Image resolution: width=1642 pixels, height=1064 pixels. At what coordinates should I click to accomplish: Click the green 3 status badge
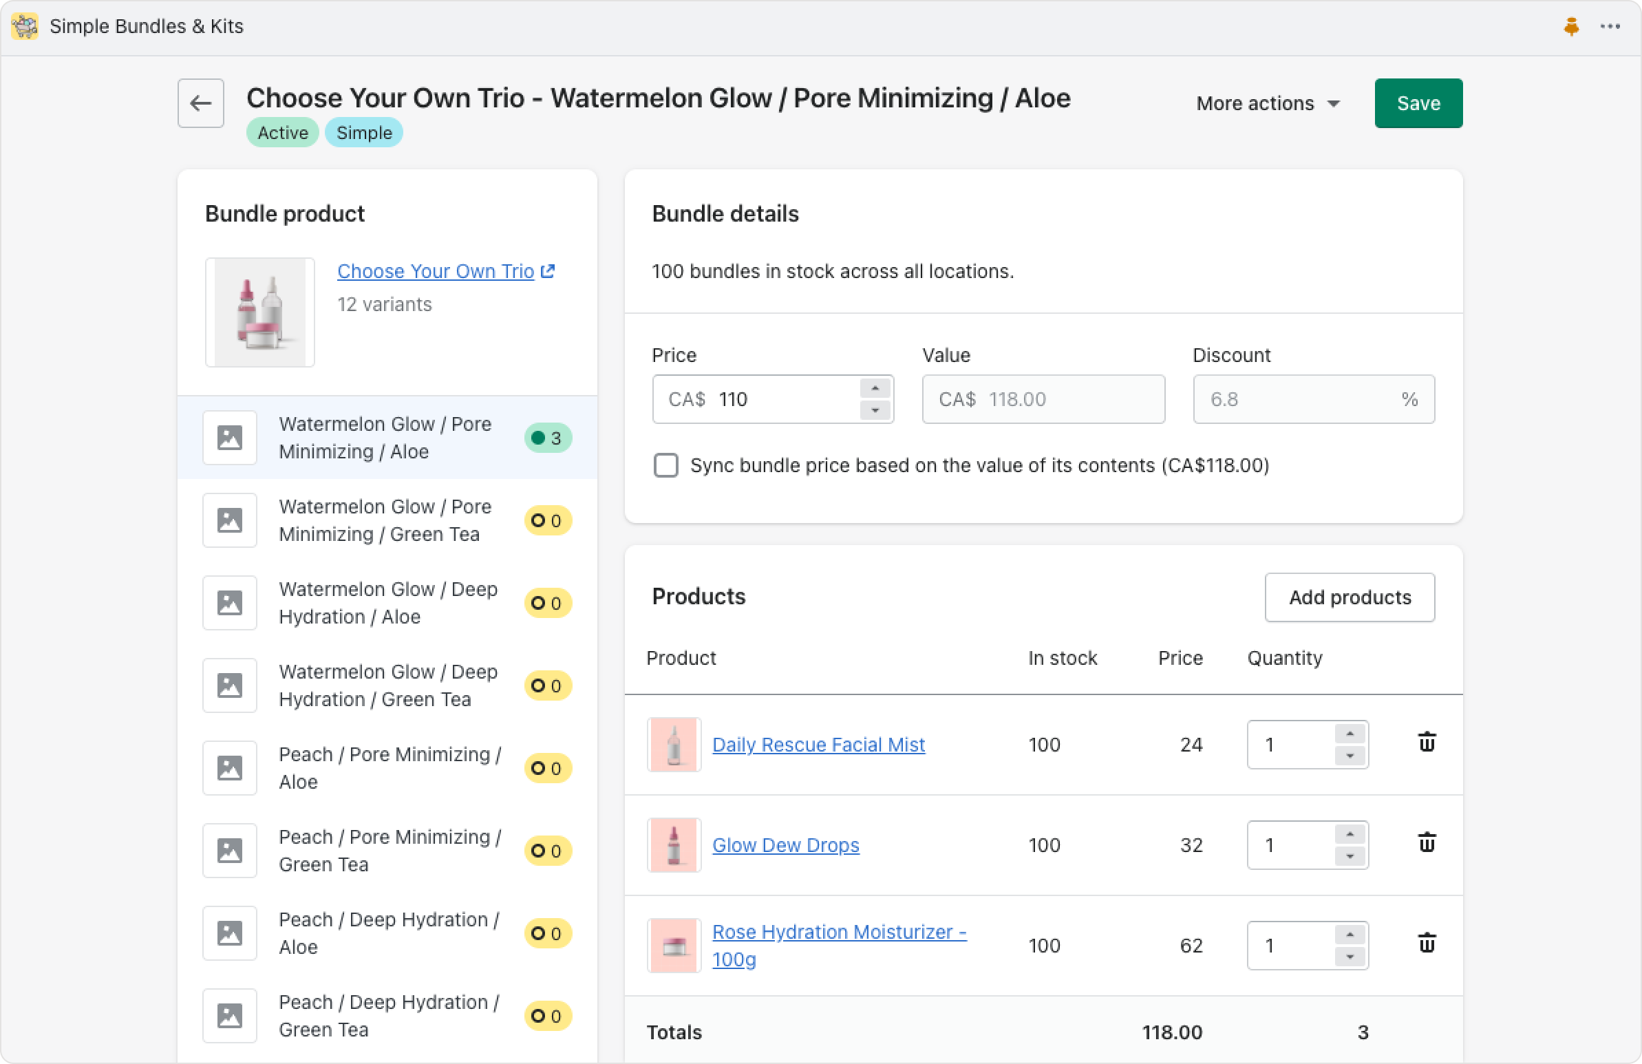548,438
